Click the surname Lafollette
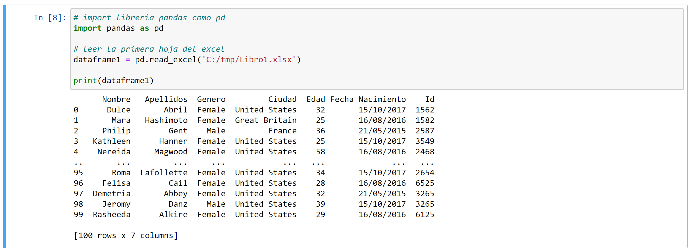Viewport: 691px width, 252px height. (x=164, y=173)
